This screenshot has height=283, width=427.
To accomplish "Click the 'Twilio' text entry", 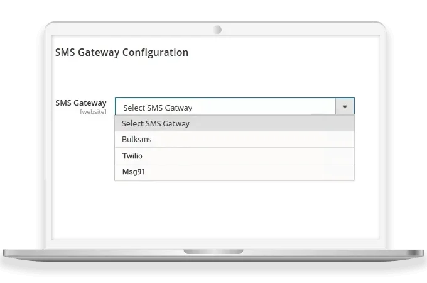I will [x=132, y=156].
